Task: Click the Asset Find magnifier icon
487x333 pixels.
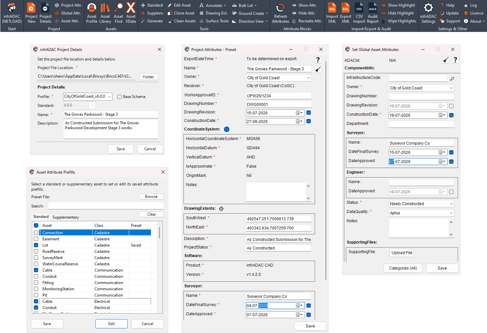Action: coord(118,13)
